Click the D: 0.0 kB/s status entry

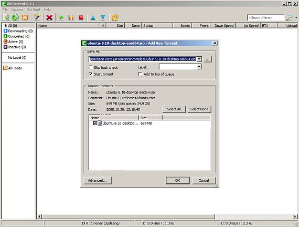158,223
